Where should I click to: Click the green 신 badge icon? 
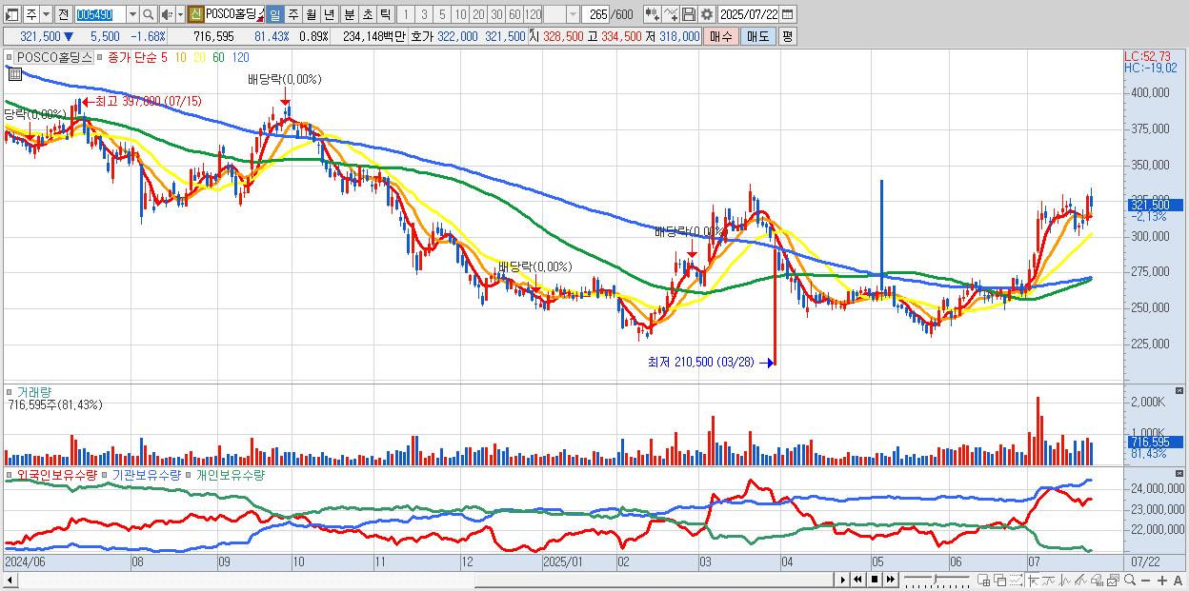pos(195,14)
